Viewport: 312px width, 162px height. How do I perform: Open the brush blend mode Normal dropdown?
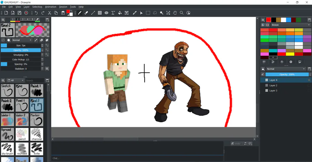coord(22,40)
